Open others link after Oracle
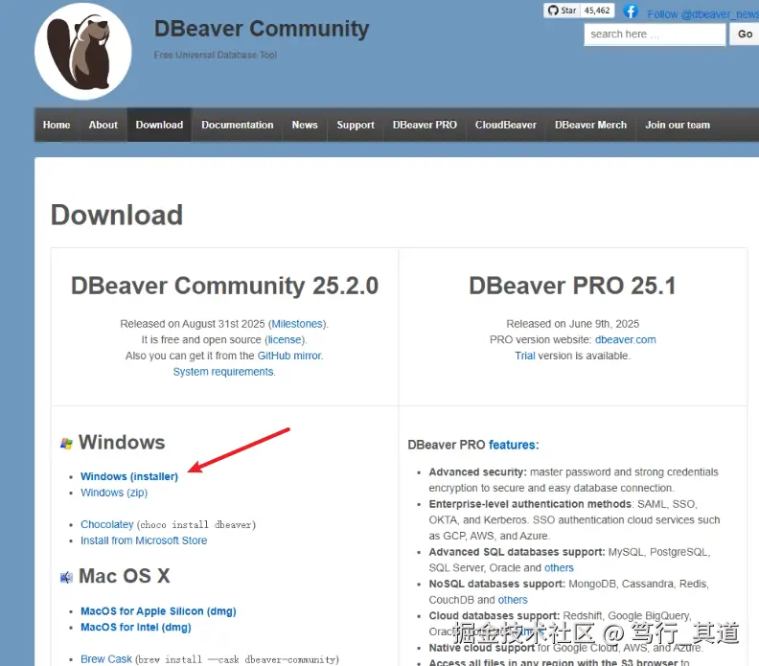 click(x=559, y=567)
